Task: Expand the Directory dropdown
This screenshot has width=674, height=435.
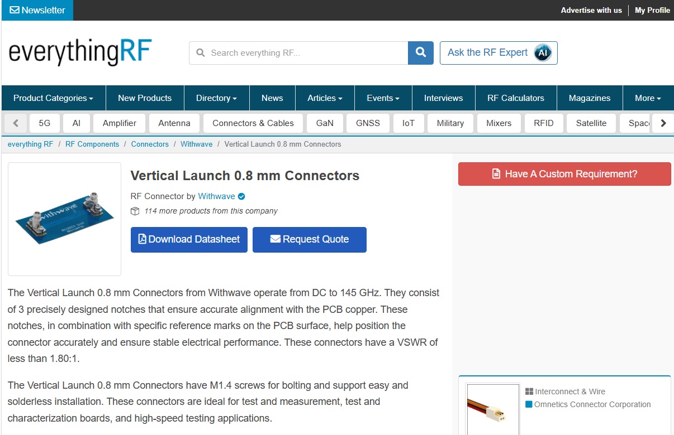Action: [x=216, y=98]
